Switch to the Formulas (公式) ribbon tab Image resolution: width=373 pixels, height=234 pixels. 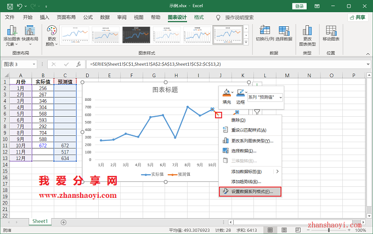click(88, 18)
